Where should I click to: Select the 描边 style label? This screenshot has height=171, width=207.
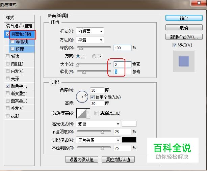click(15, 56)
